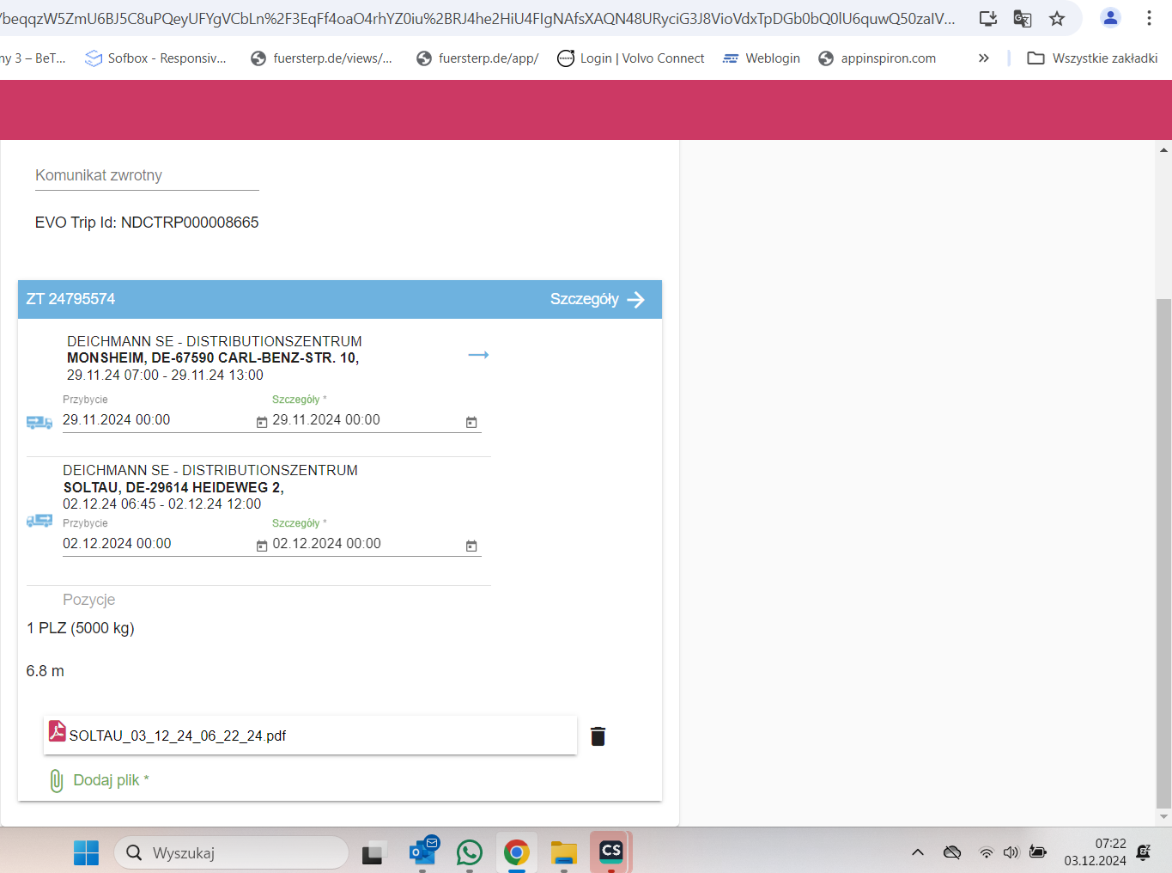Click MONSHEIM, DE-67590 CARL-BENZ-STR. 10 address
The width and height of the screenshot is (1172, 873).
click(x=213, y=357)
